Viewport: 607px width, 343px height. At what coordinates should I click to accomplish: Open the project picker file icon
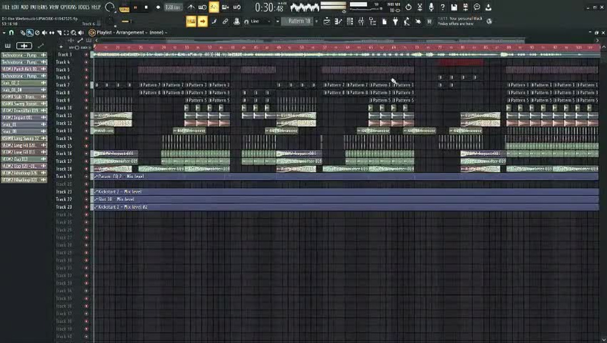click(384, 21)
